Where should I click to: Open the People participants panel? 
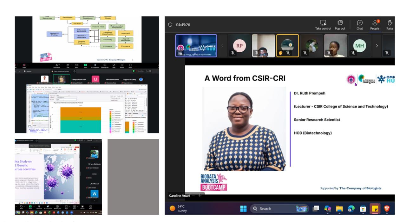coord(375,25)
